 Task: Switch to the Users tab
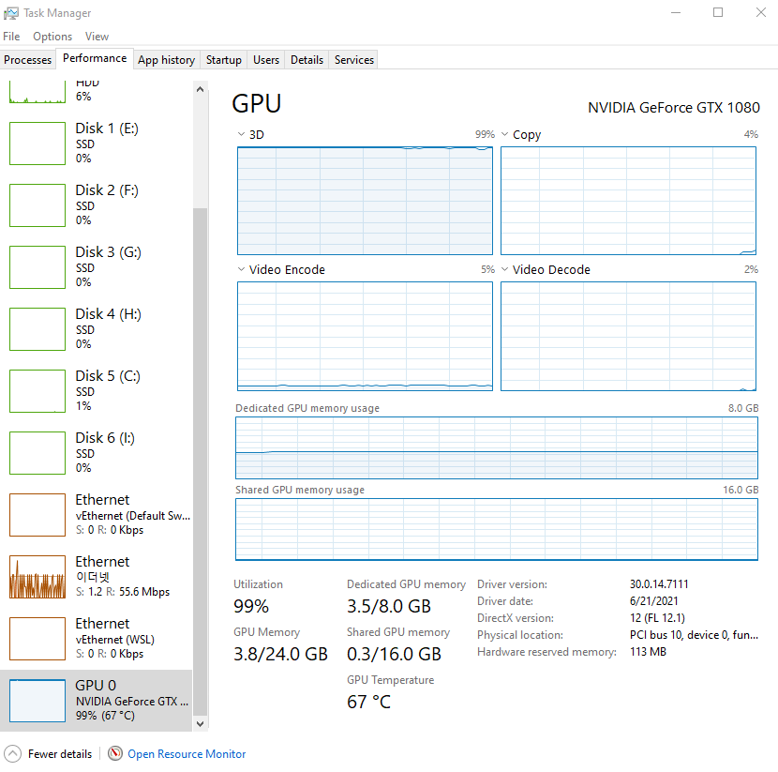[266, 60]
